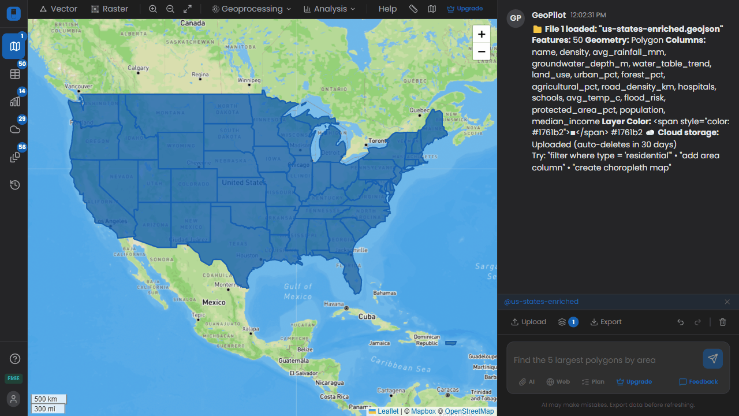This screenshot has height=416, width=739.
Task: Toggle Raster mode in the top toolbar
Action: click(109, 9)
